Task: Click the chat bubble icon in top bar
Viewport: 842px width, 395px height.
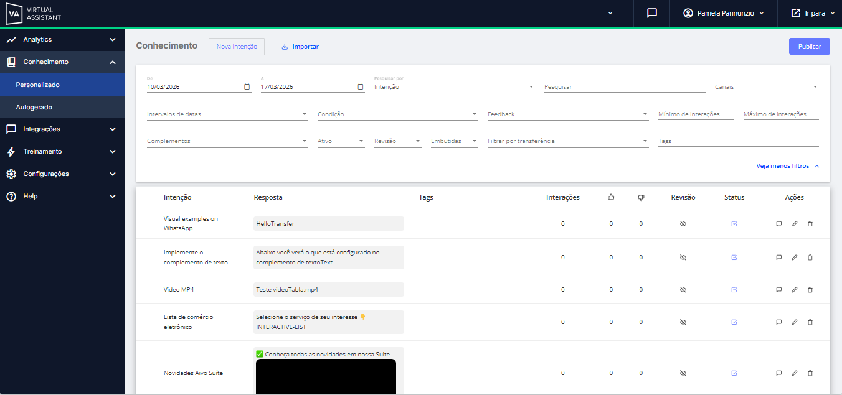Action: (x=652, y=13)
